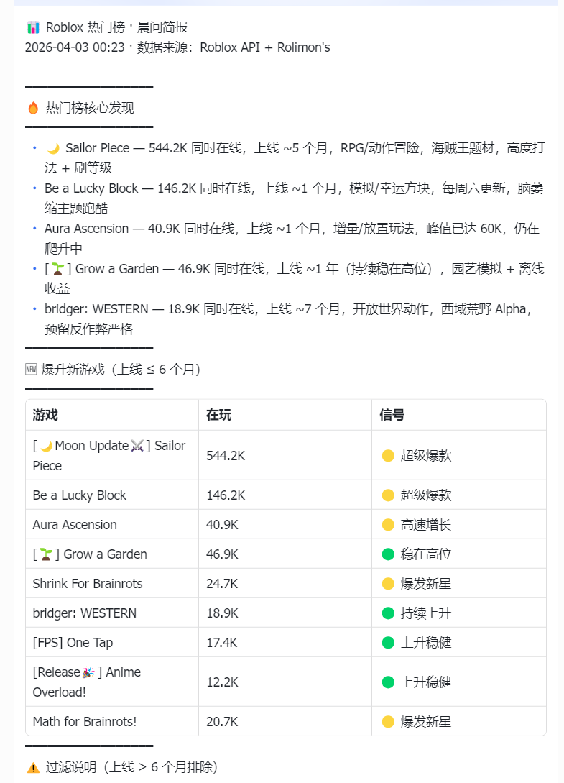Click the fire emoji beside 热门榜核心发现
This screenshot has height=783, width=564.
pos(33,108)
